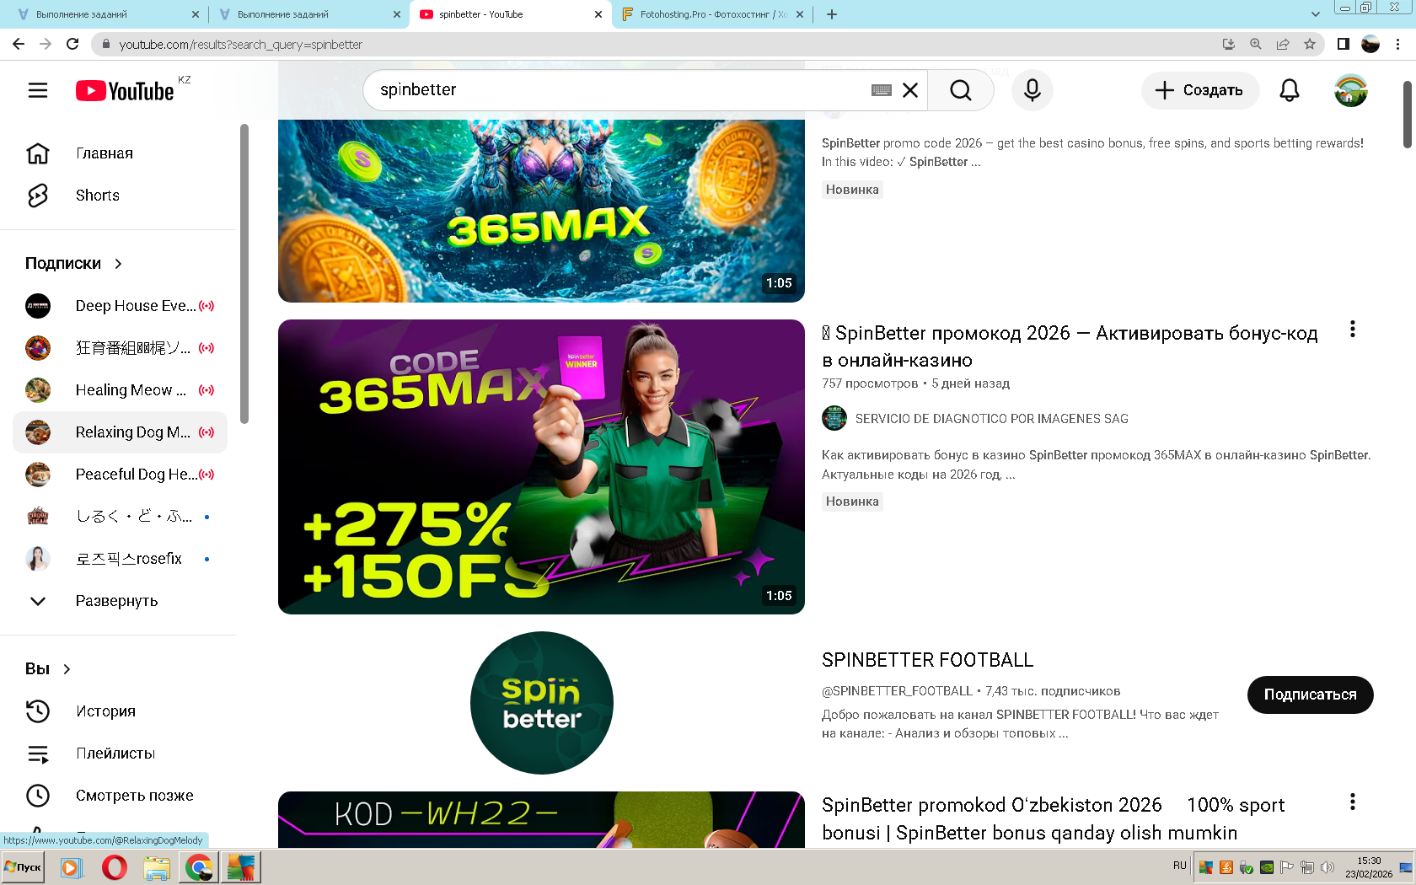The height and width of the screenshot is (885, 1416).
Task: Open the notifications bell
Action: coord(1290,90)
